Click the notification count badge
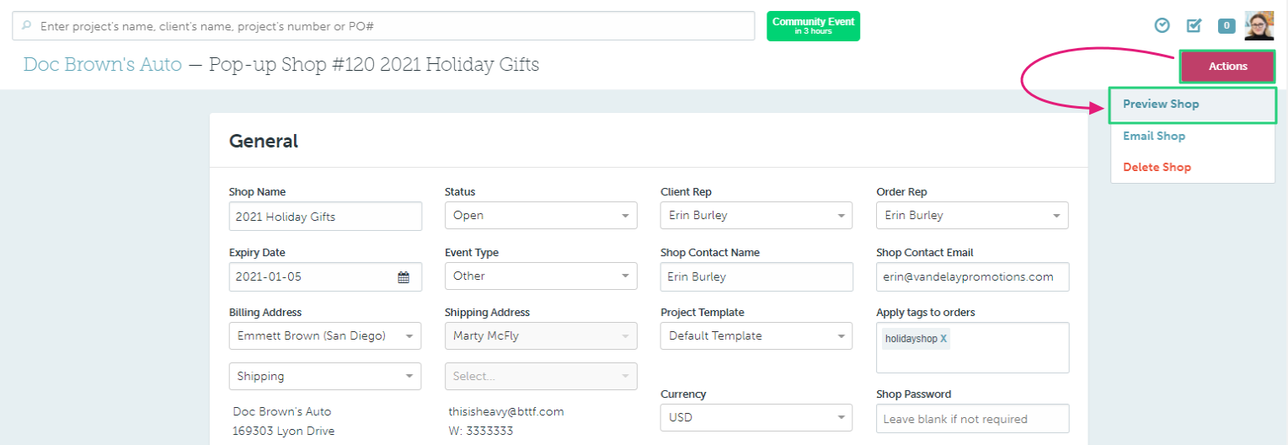 coord(1227,26)
